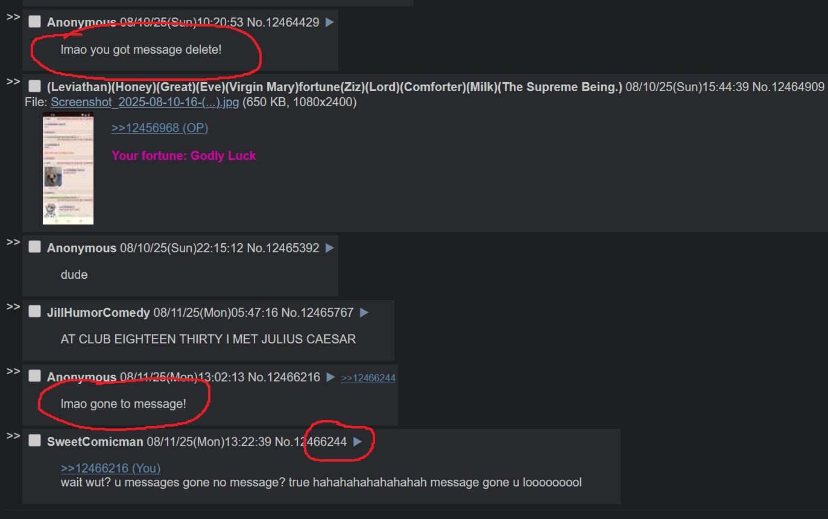
Task: Tick the checkbox for post No.12464429
Action: point(35,22)
